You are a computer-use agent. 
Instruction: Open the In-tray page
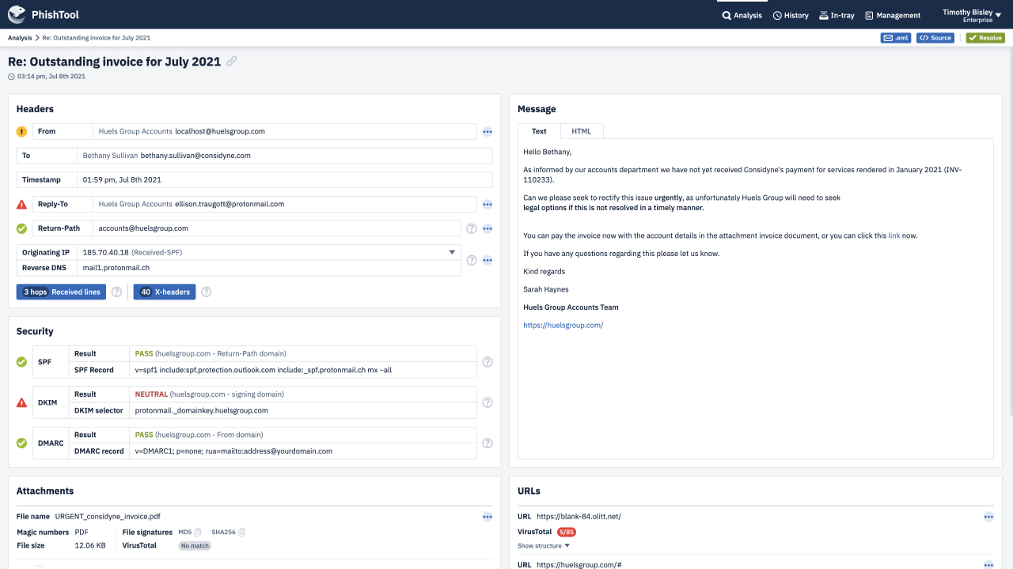coord(837,15)
